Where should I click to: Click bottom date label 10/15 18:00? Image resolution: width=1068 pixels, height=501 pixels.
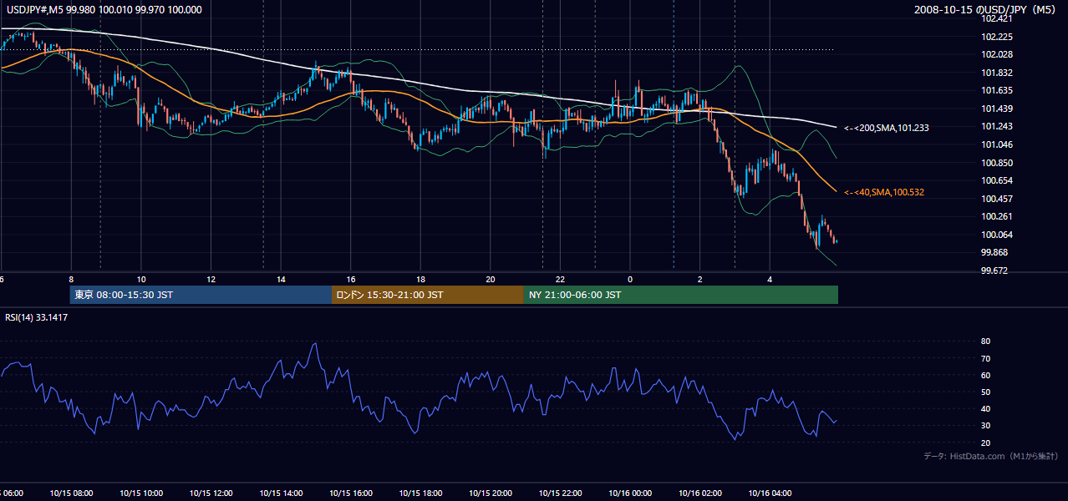coord(420,493)
